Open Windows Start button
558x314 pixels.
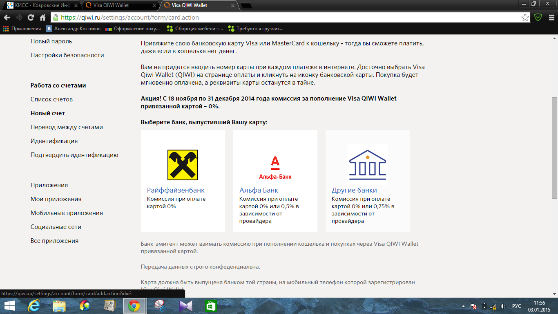click(9, 306)
